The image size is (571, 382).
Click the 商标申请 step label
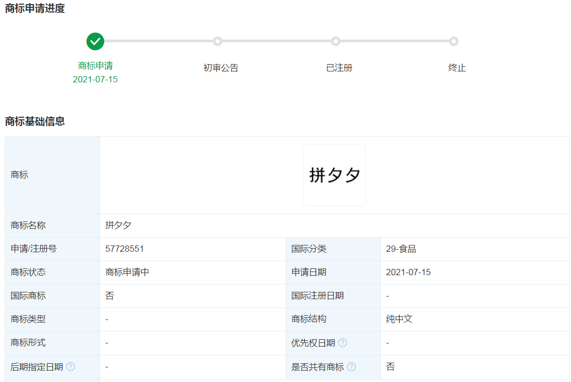tap(95, 66)
